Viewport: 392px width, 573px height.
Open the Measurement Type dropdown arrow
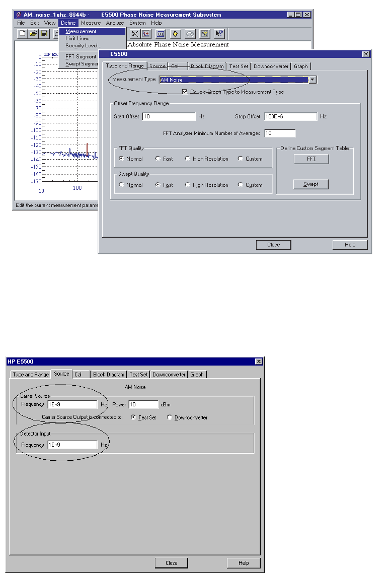coord(312,80)
